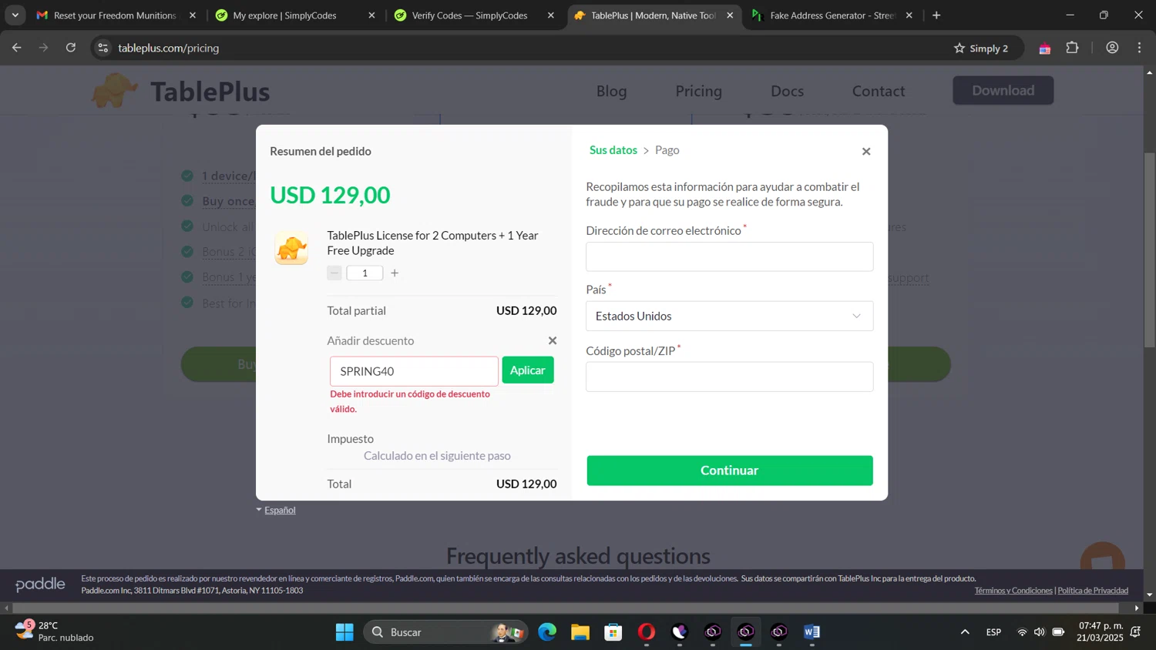The width and height of the screenshot is (1156, 650).
Task: Open the Chrome three-dot menu
Action: point(1139,48)
